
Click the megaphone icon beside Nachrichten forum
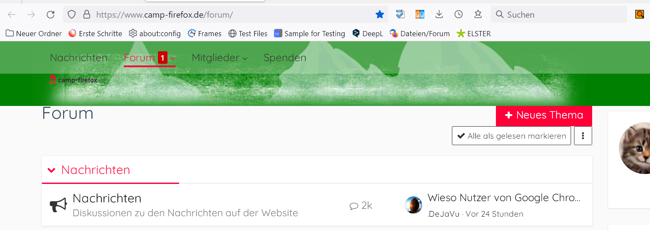(x=58, y=205)
